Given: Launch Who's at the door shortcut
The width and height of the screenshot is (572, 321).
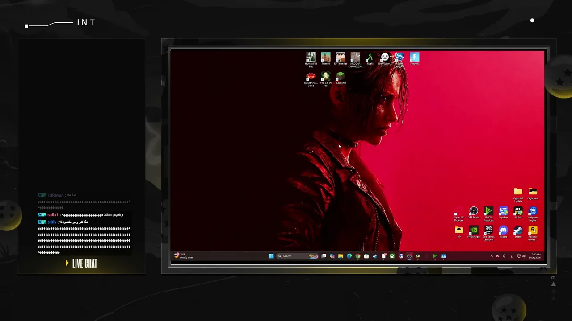Looking at the screenshot, I should click(x=326, y=79).
